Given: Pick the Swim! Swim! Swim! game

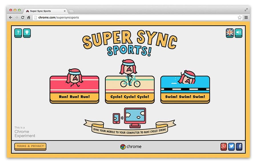Looking at the screenshot, I should tap(185, 89).
